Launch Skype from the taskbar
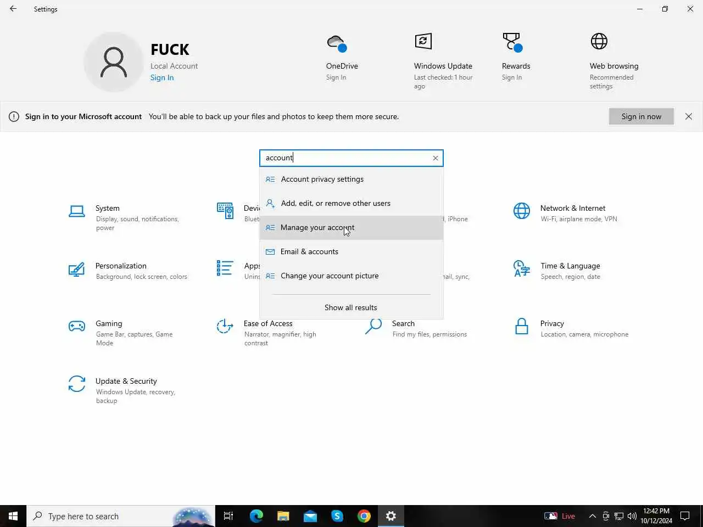 click(x=337, y=516)
